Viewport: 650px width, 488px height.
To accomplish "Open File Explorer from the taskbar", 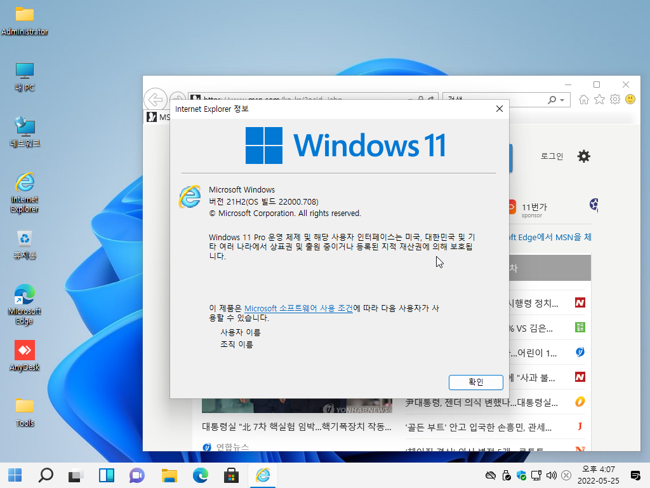I will click(169, 475).
